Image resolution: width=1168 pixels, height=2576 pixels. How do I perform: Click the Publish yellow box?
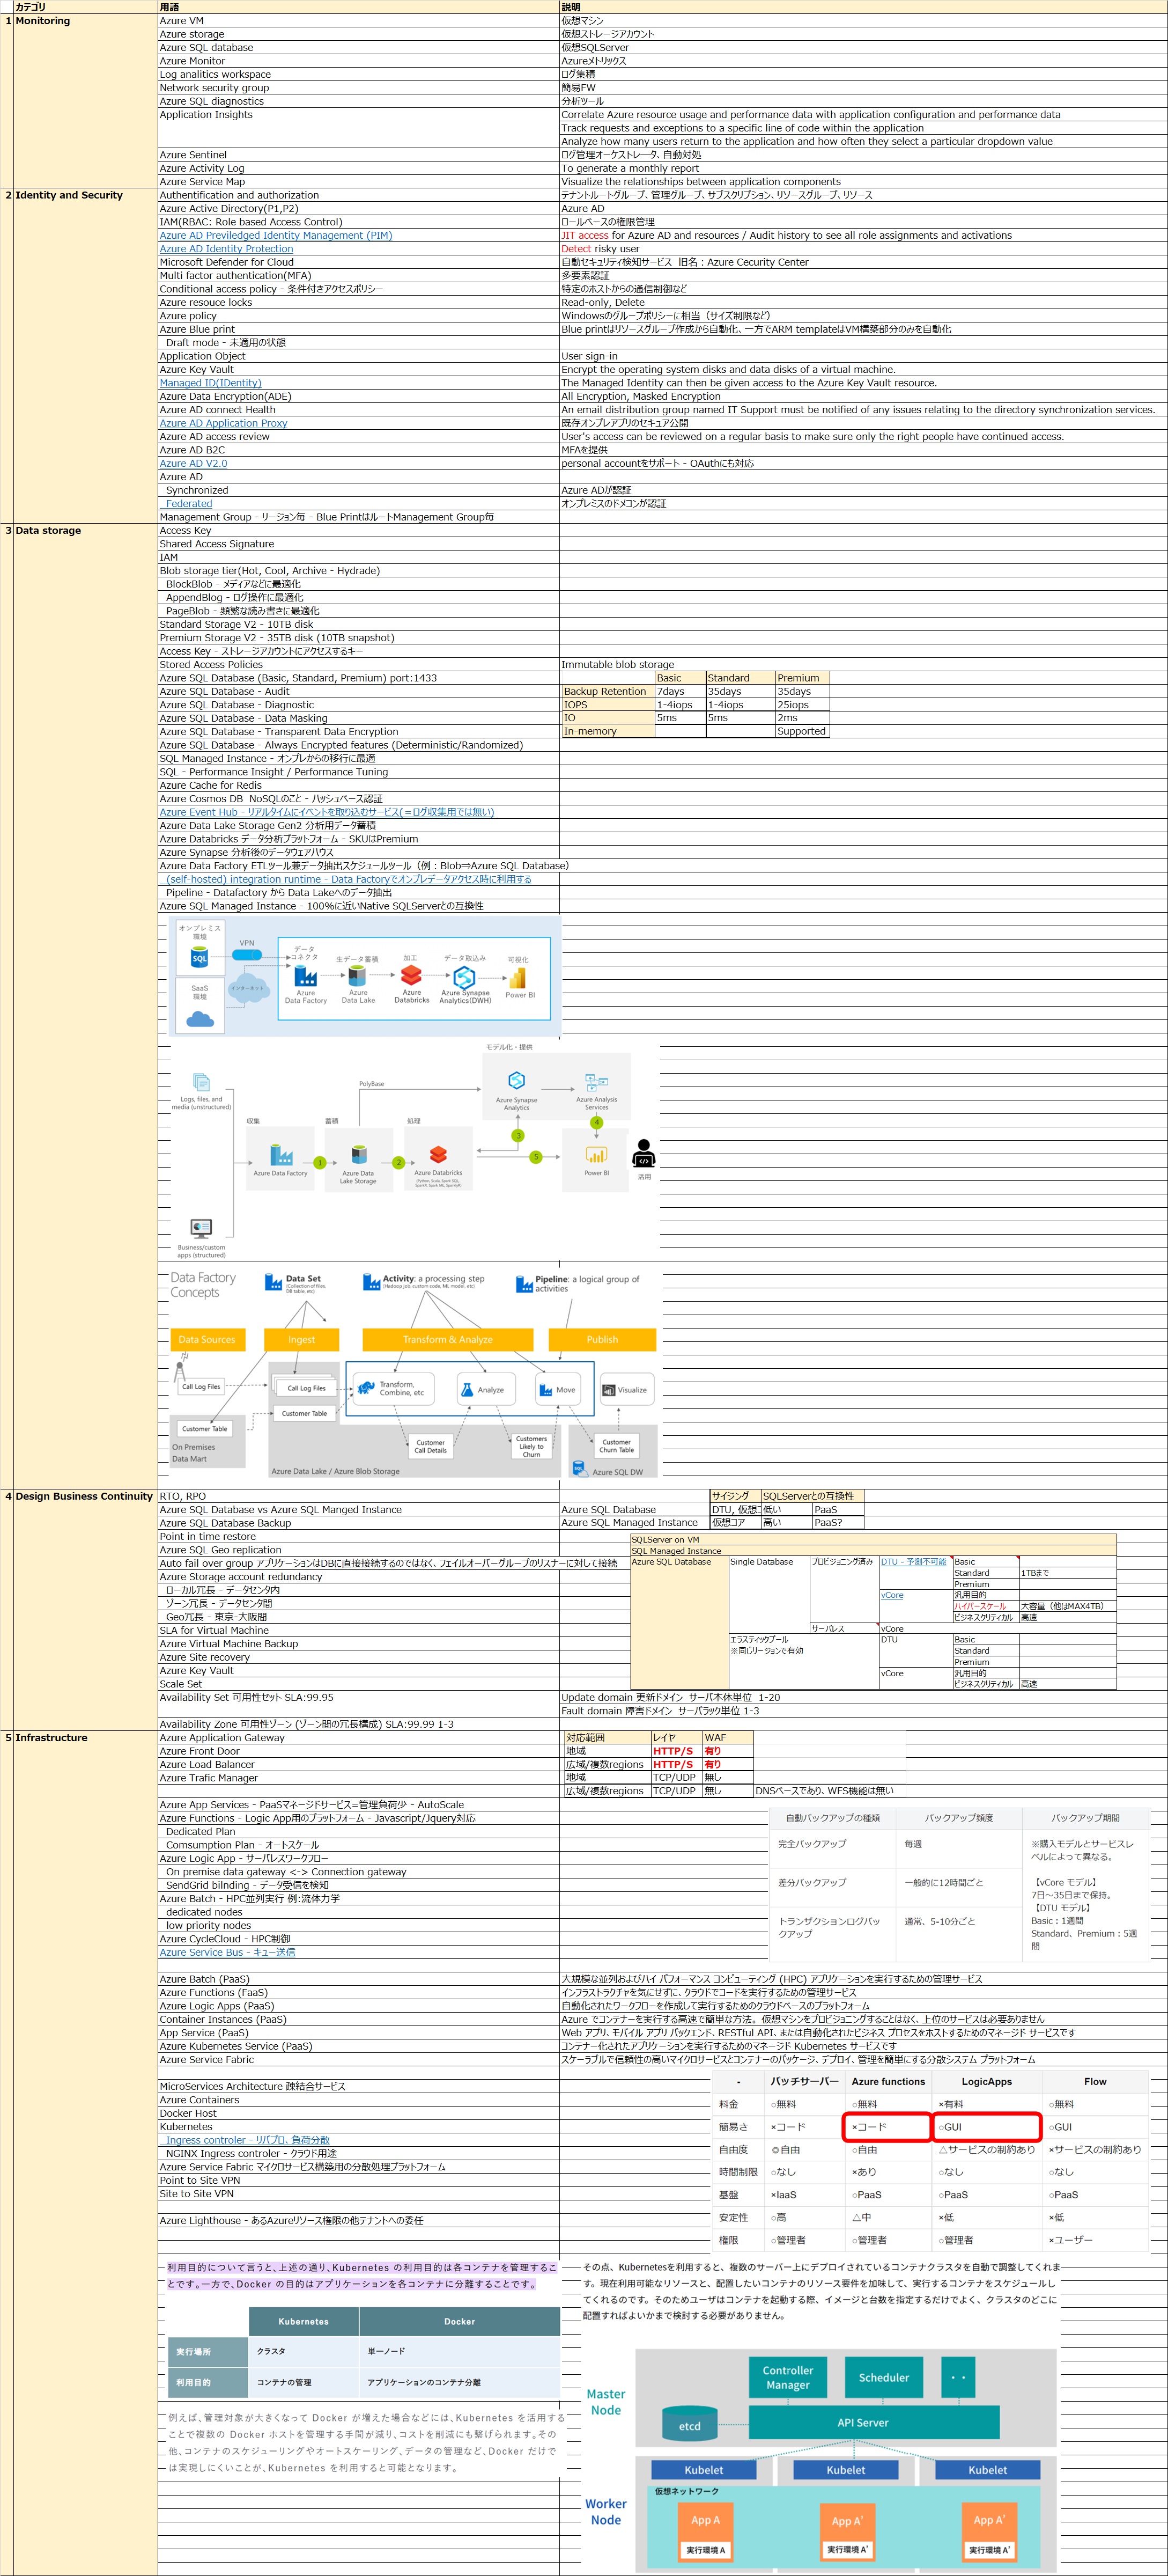602,1339
